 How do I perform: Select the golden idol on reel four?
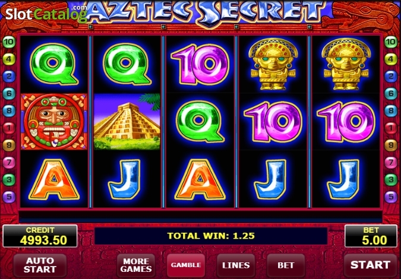point(273,64)
